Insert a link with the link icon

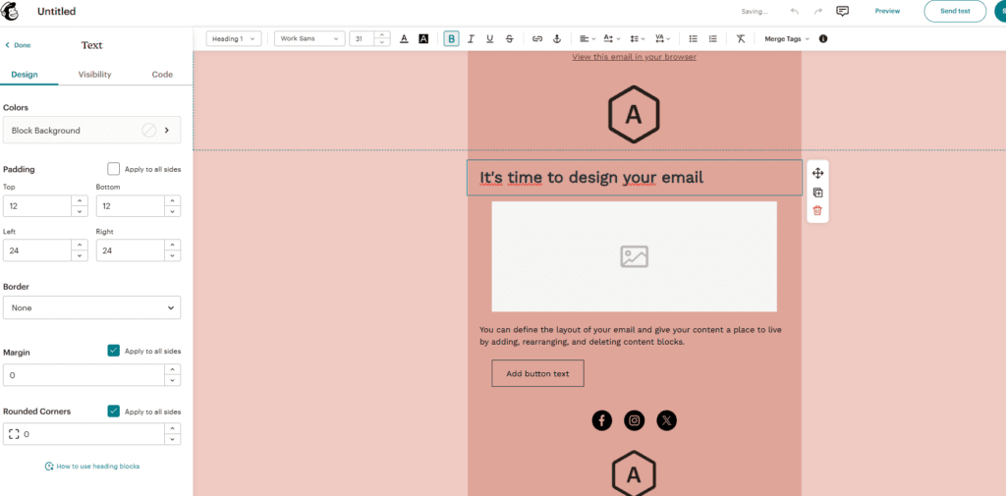coord(537,39)
